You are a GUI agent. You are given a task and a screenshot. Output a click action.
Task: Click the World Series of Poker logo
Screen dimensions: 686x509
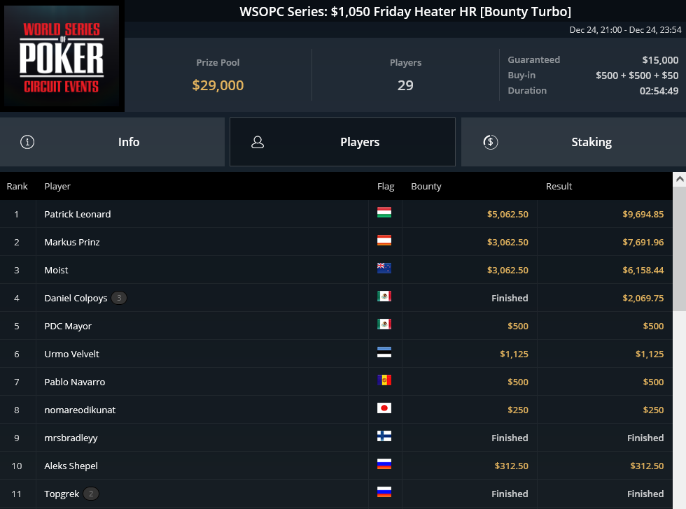tap(62, 56)
